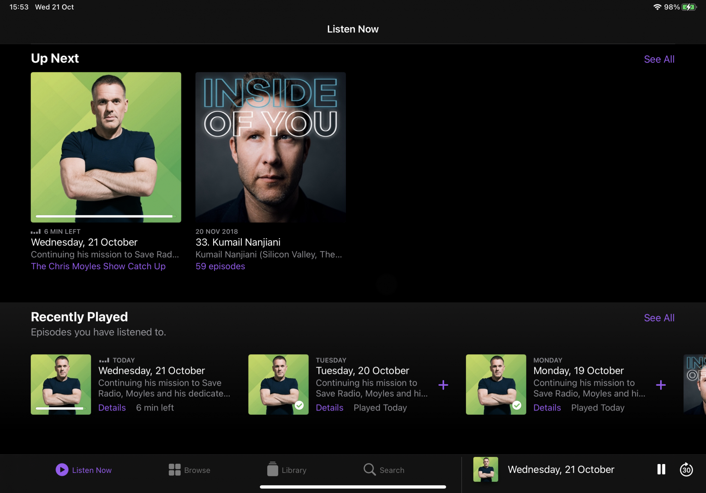Open The Chris Moyles Show Catch Up link
The image size is (706, 493).
pyautogui.click(x=98, y=266)
